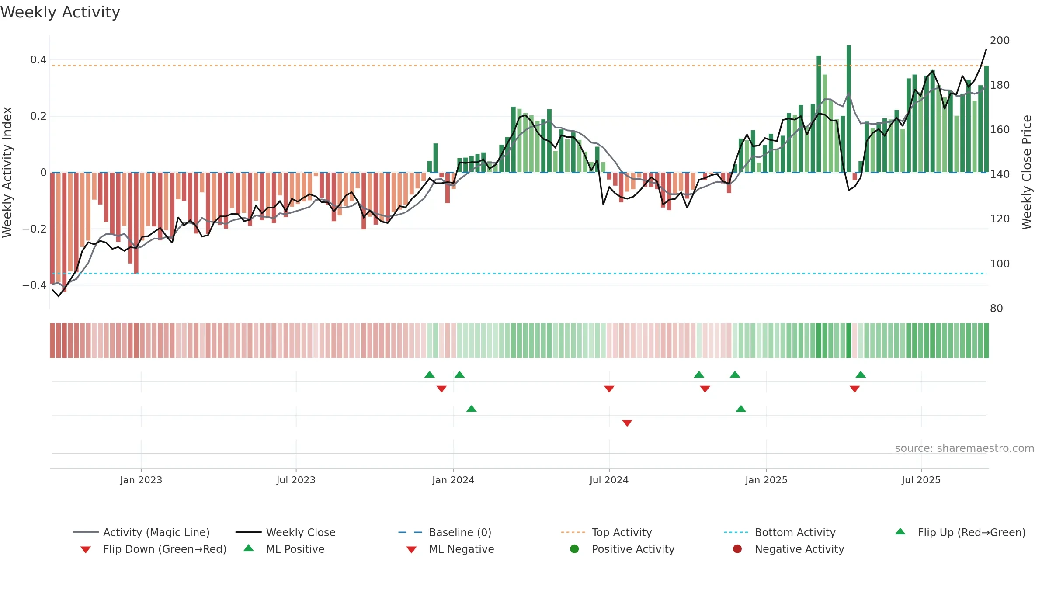Click the ML Negative red triangle after Jul 2024

(x=627, y=423)
